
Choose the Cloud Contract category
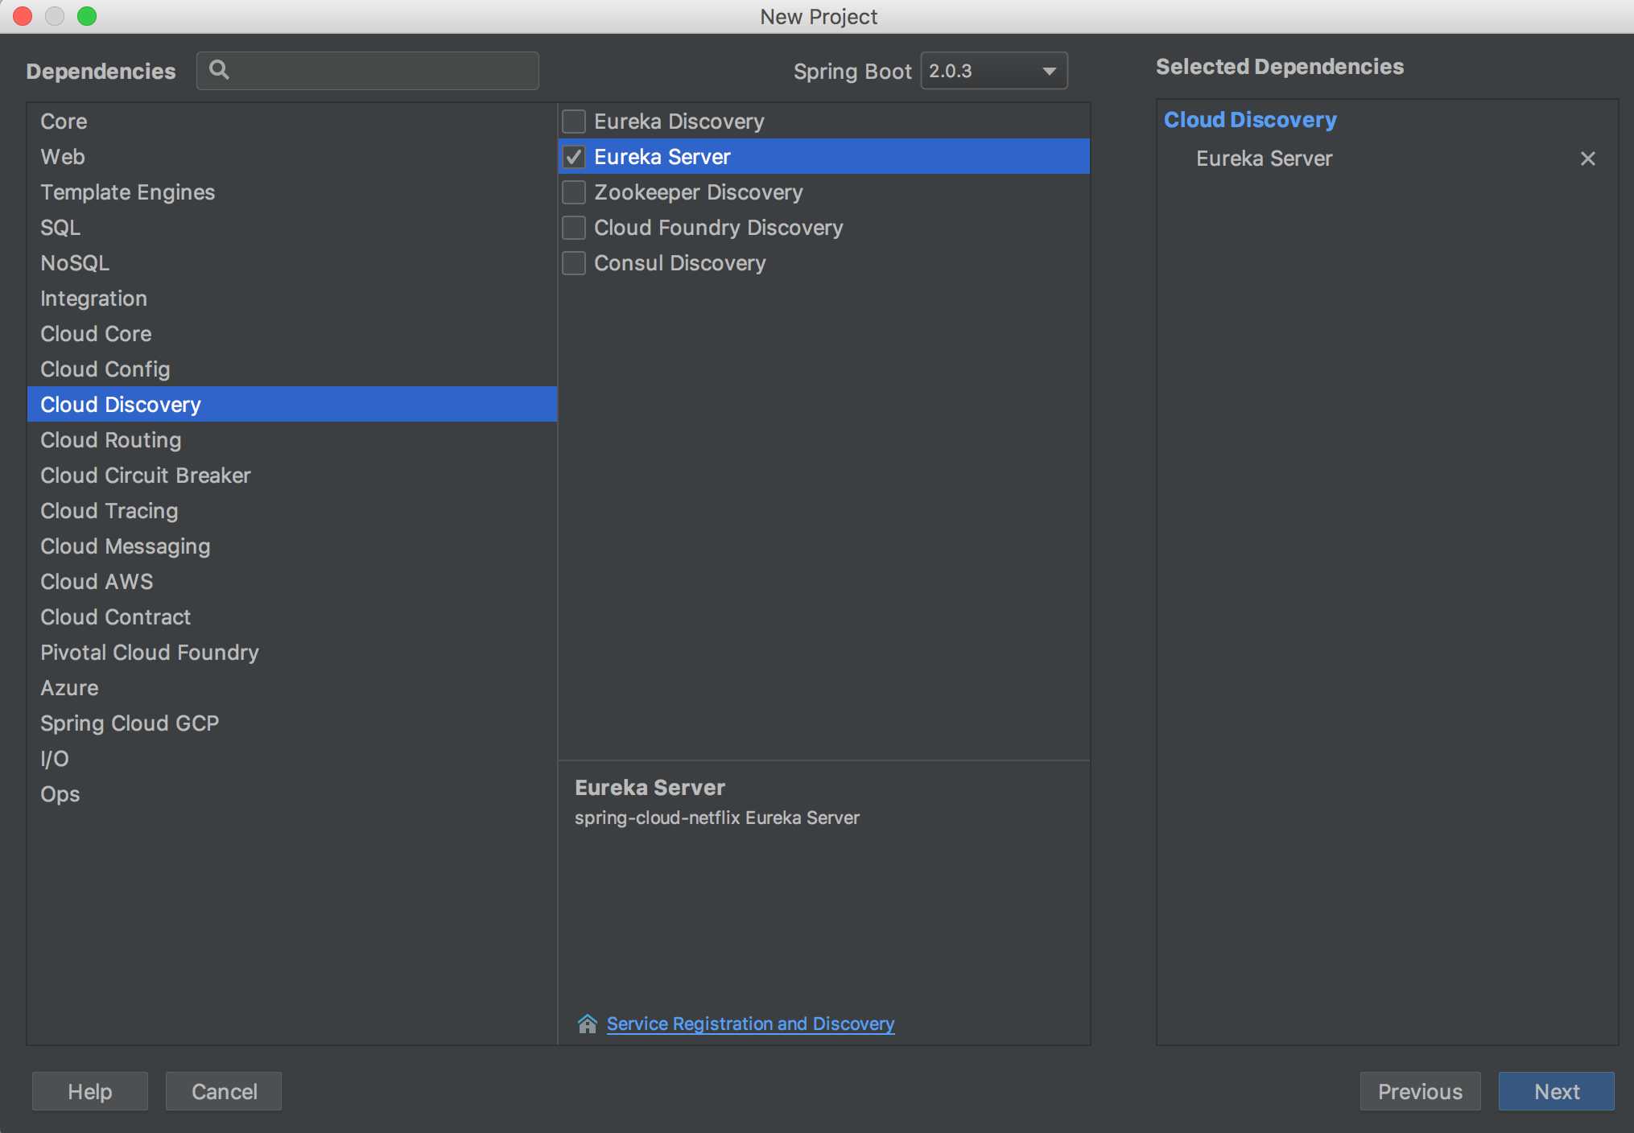click(x=292, y=617)
